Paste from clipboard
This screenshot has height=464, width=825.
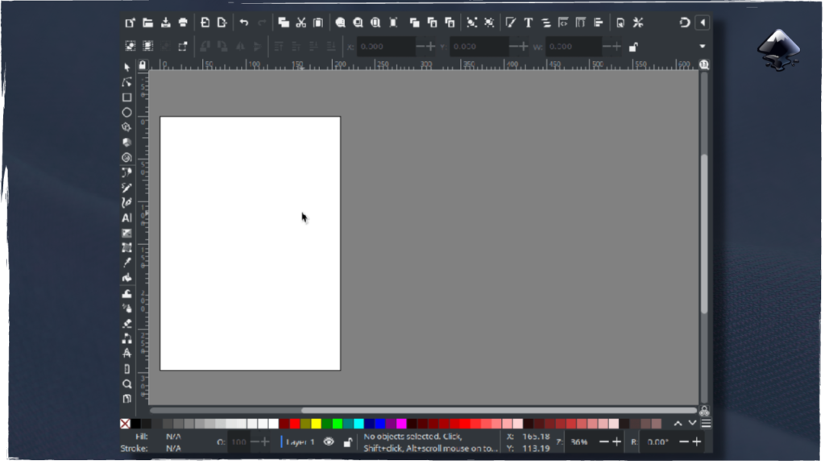tap(318, 23)
